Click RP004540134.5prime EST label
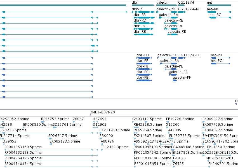The width and height of the screenshot is (238, 168). coord(23,164)
